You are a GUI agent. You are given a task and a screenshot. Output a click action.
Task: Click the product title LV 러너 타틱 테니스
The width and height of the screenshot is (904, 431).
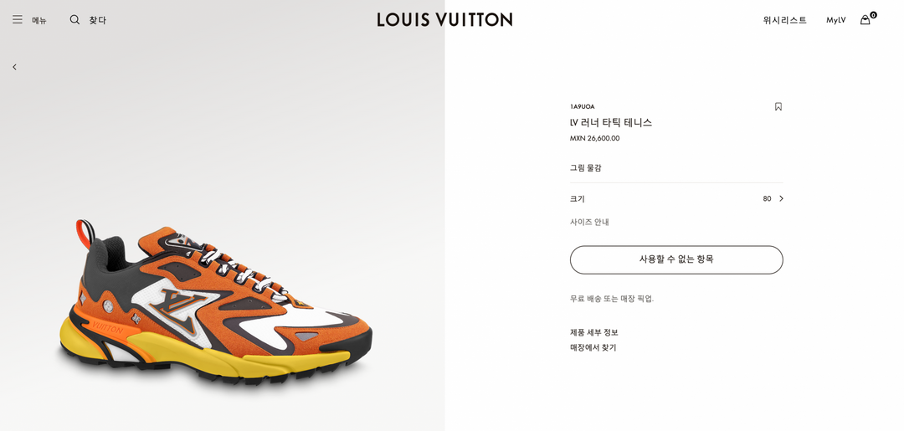611,122
